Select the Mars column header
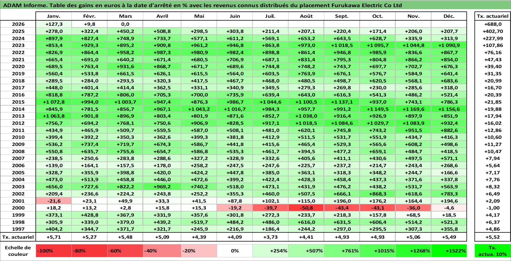 125,16
